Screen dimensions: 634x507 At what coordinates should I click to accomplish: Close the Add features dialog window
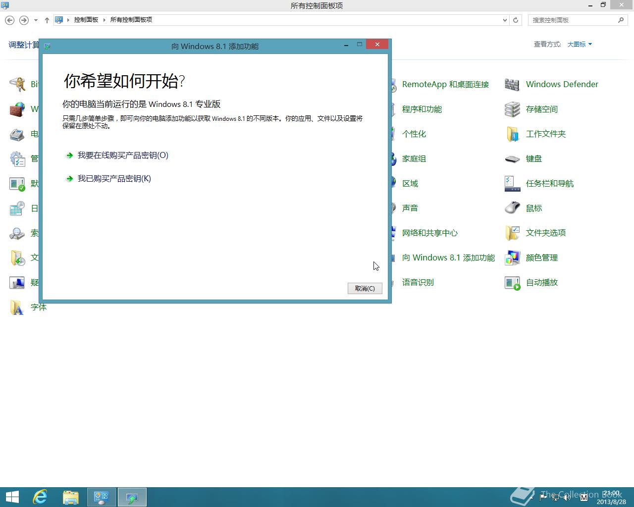[377, 45]
